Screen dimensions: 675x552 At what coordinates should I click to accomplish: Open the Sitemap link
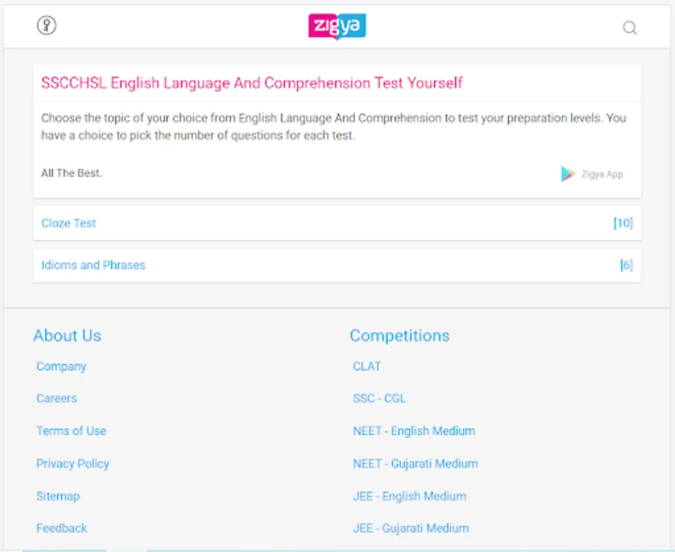(x=58, y=496)
